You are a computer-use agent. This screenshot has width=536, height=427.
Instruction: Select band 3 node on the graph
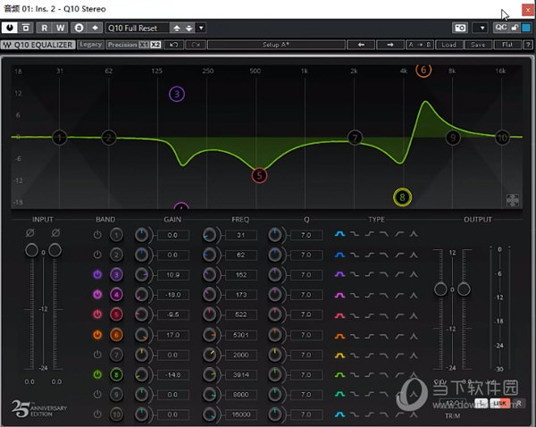(177, 94)
